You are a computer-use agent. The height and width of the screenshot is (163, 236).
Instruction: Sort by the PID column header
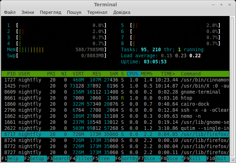pyautogui.click(x=11, y=74)
